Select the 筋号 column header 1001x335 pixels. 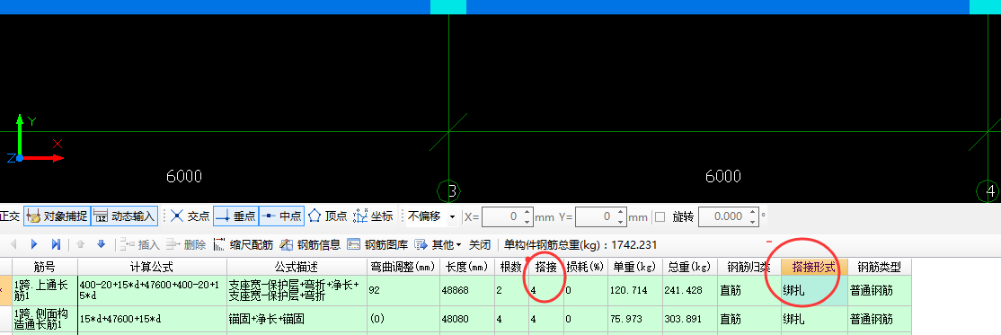pyautogui.click(x=45, y=267)
